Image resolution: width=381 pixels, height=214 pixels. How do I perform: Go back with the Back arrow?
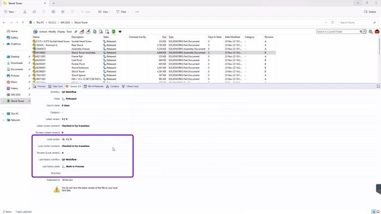tap(4, 23)
